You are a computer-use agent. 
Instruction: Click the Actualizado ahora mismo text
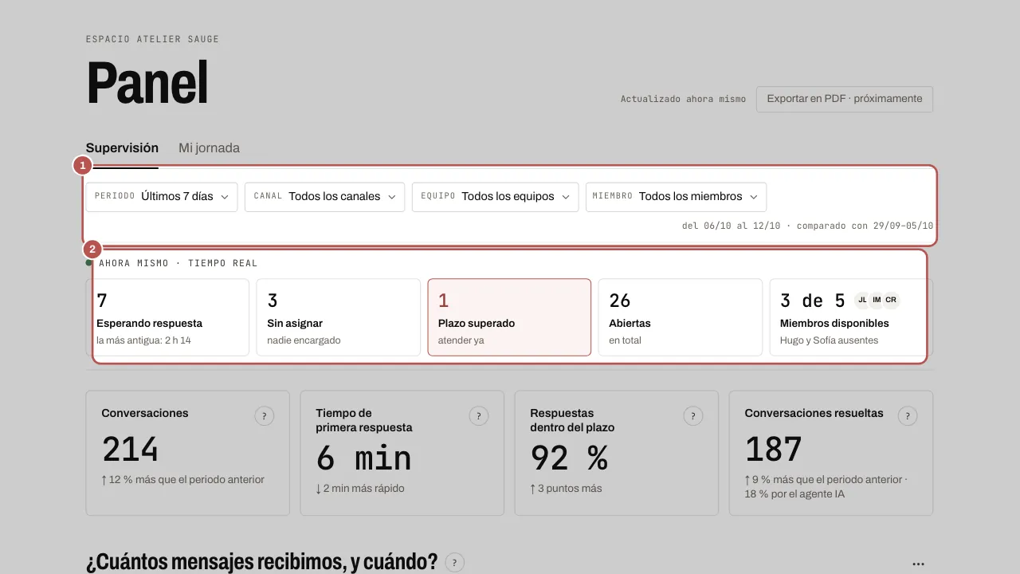[683, 100]
